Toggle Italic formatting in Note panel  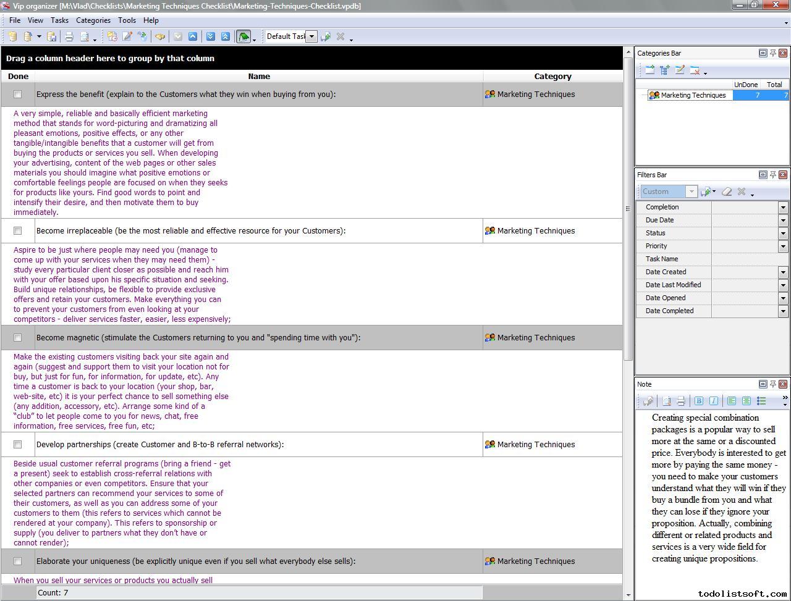pyautogui.click(x=713, y=401)
